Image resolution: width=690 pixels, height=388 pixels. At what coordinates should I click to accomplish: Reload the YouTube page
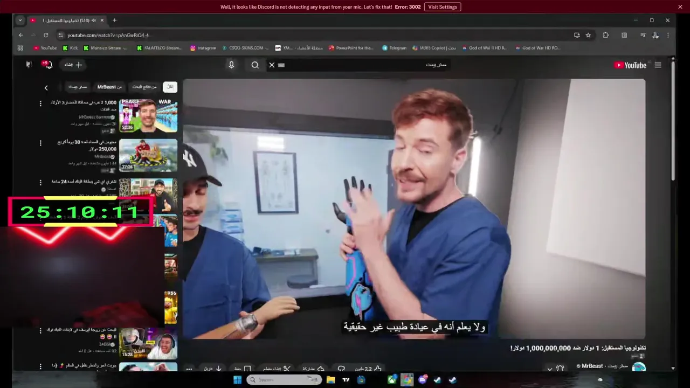[46, 35]
